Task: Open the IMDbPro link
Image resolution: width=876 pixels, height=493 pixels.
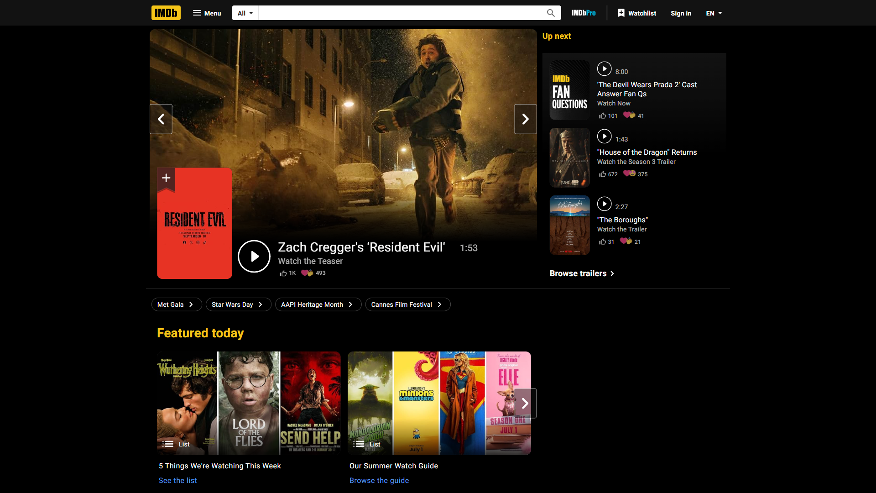Action: tap(584, 13)
